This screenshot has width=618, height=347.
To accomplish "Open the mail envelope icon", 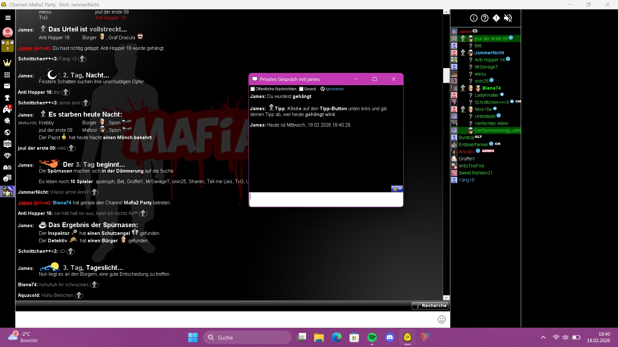I will point(7,86).
